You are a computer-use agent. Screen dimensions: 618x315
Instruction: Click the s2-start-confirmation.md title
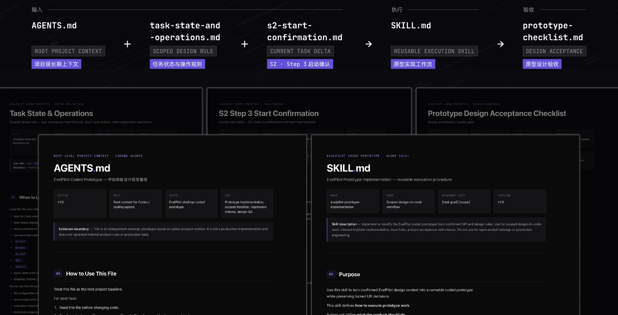tap(305, 31)
